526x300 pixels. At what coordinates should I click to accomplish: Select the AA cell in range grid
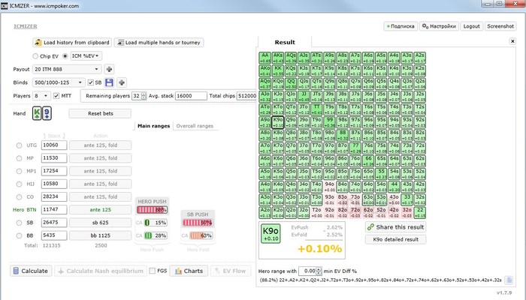[x=265, y=58]
